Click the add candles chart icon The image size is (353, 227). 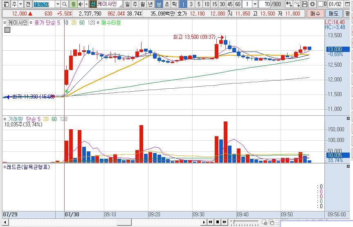coord(289,4)
